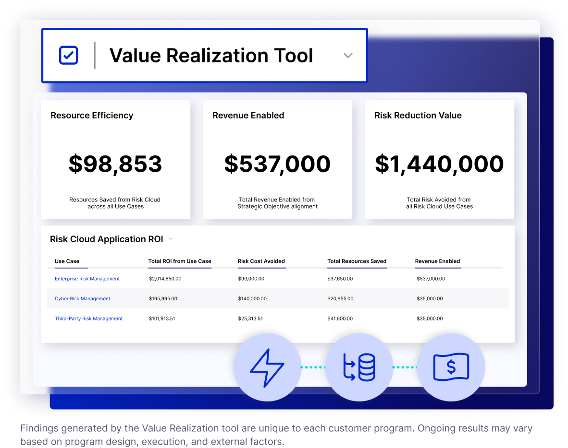Click the database data-flow icon
Image resolution: width=568 pixels, height=448 pixels.
click(x=359, y=367)
